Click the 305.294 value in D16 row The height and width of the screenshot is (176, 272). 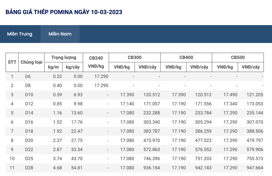click(x=203, y=122)
